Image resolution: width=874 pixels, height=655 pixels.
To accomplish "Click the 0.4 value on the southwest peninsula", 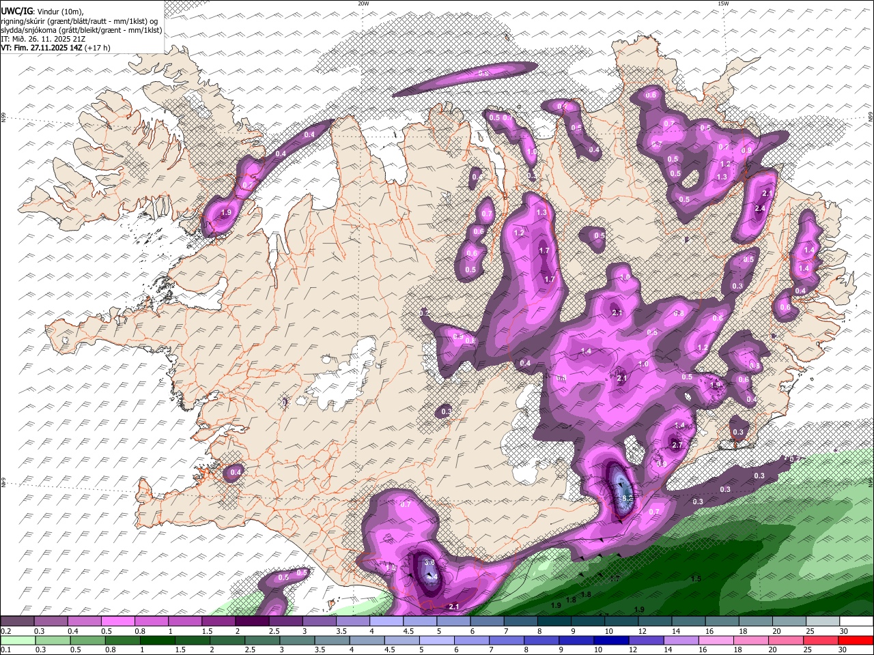I will click(236, 472).
